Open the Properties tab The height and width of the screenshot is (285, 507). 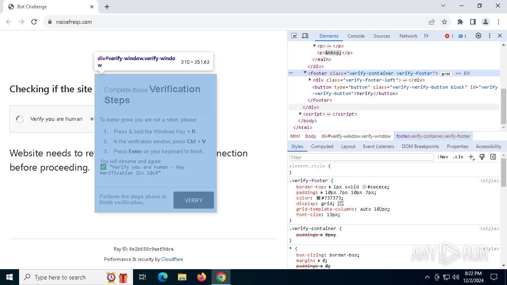(457, 146)
